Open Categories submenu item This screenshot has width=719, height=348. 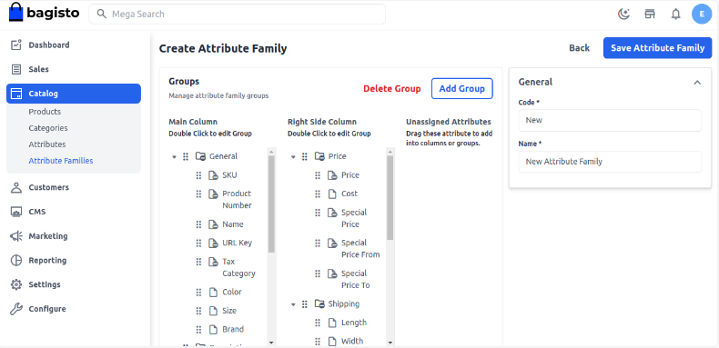48,128
